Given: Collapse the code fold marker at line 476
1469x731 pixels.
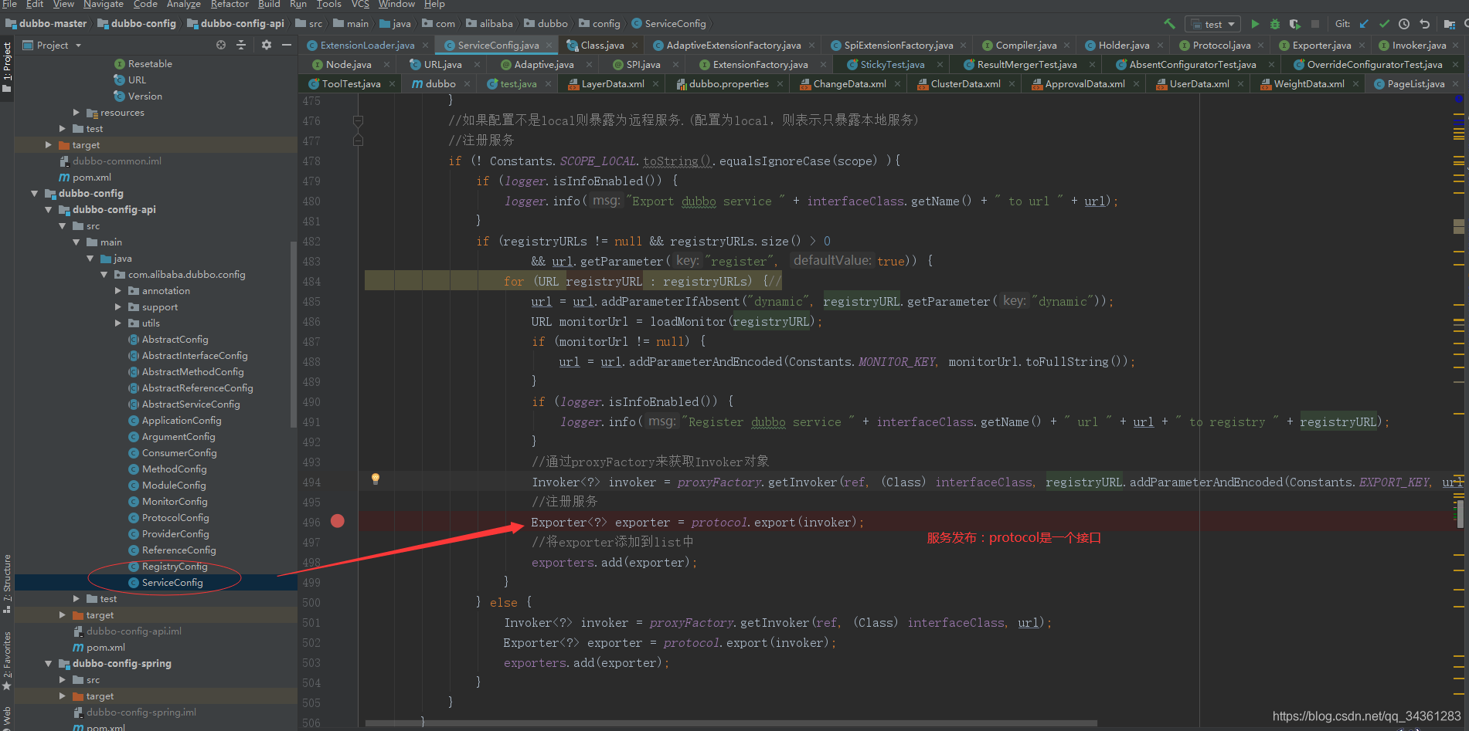Looking at the screenshot, I should click(x=358, y=120).
